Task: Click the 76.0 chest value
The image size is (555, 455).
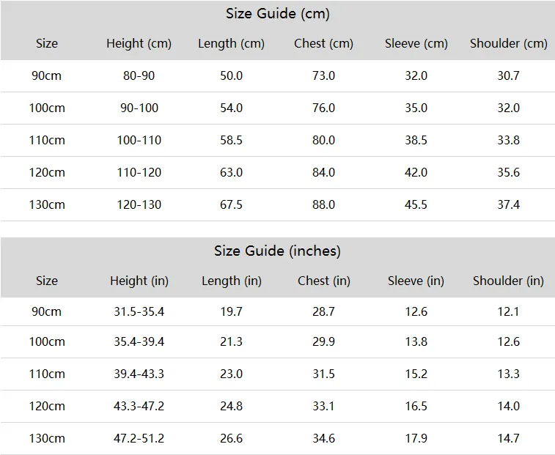Action: (x=323, y=108)
